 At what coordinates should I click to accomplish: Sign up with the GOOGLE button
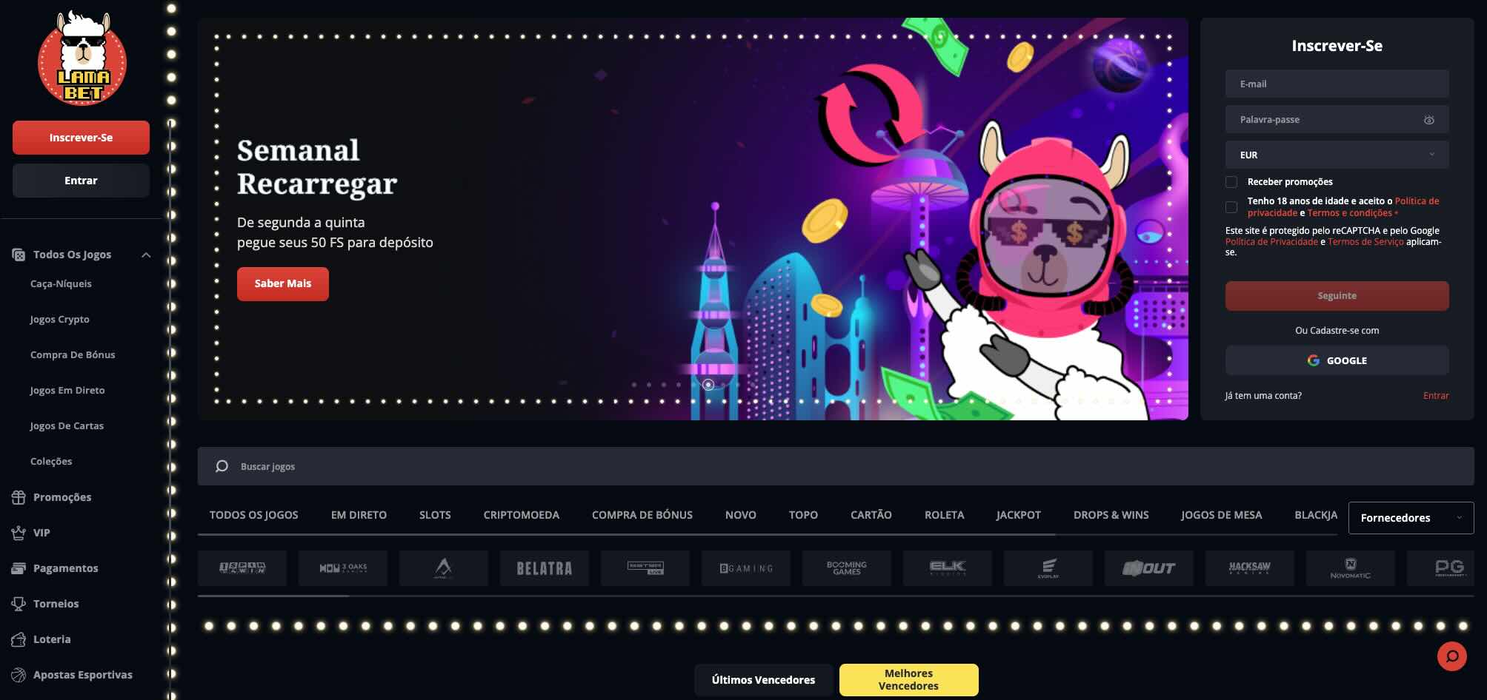[1337, 360]
